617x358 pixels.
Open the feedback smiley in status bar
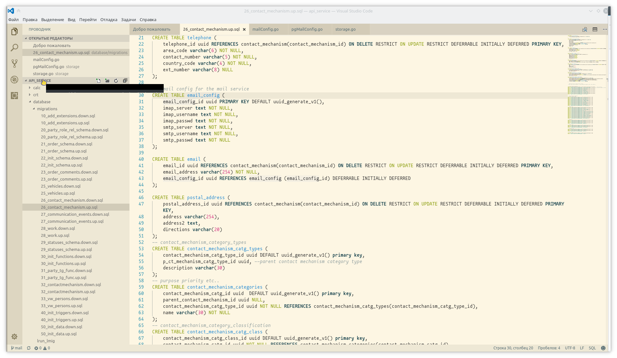pos(603,348)
